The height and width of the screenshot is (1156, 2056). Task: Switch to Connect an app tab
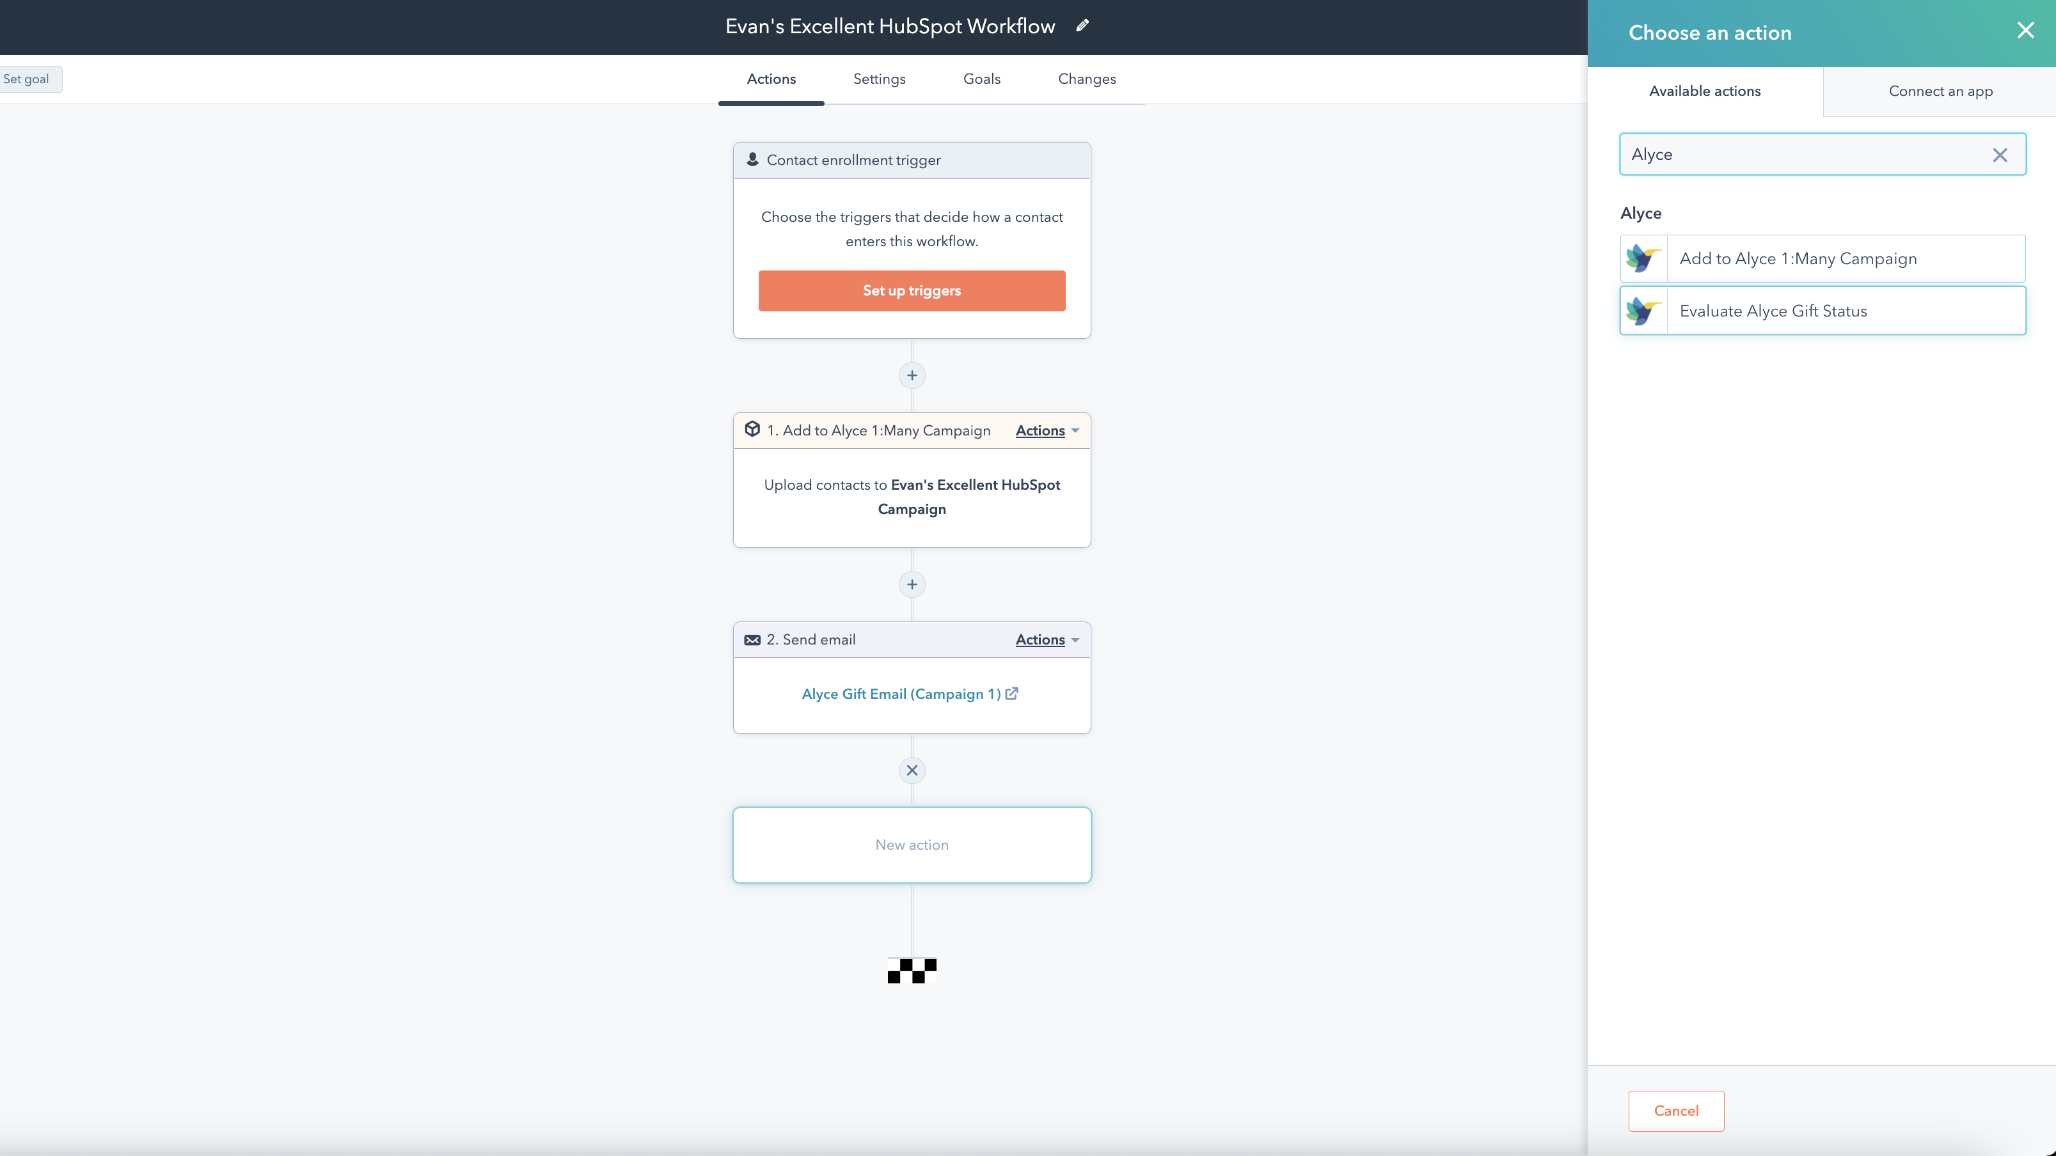1940,91
